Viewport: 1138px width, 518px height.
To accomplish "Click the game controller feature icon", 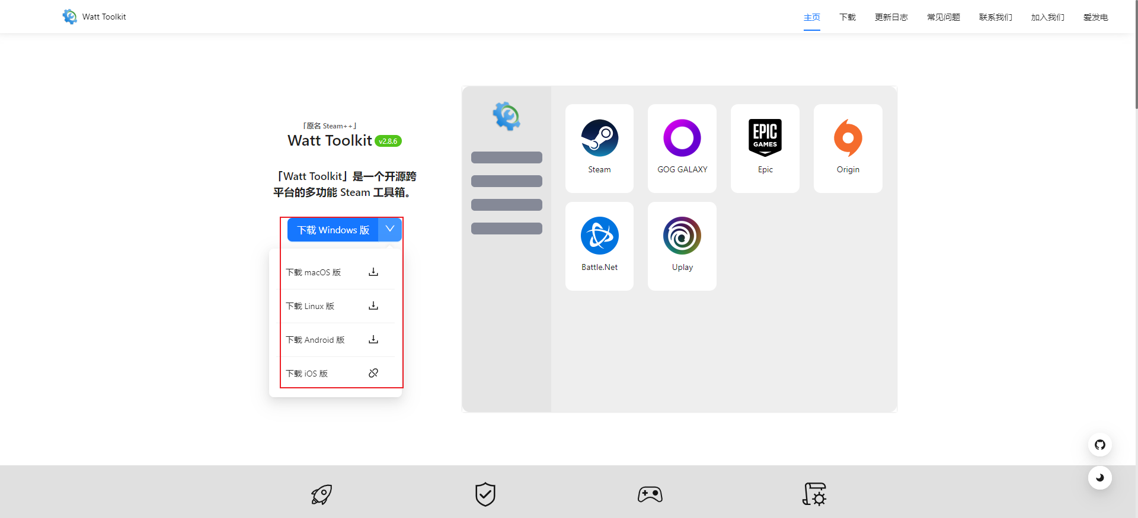I will tap(650, 494).
